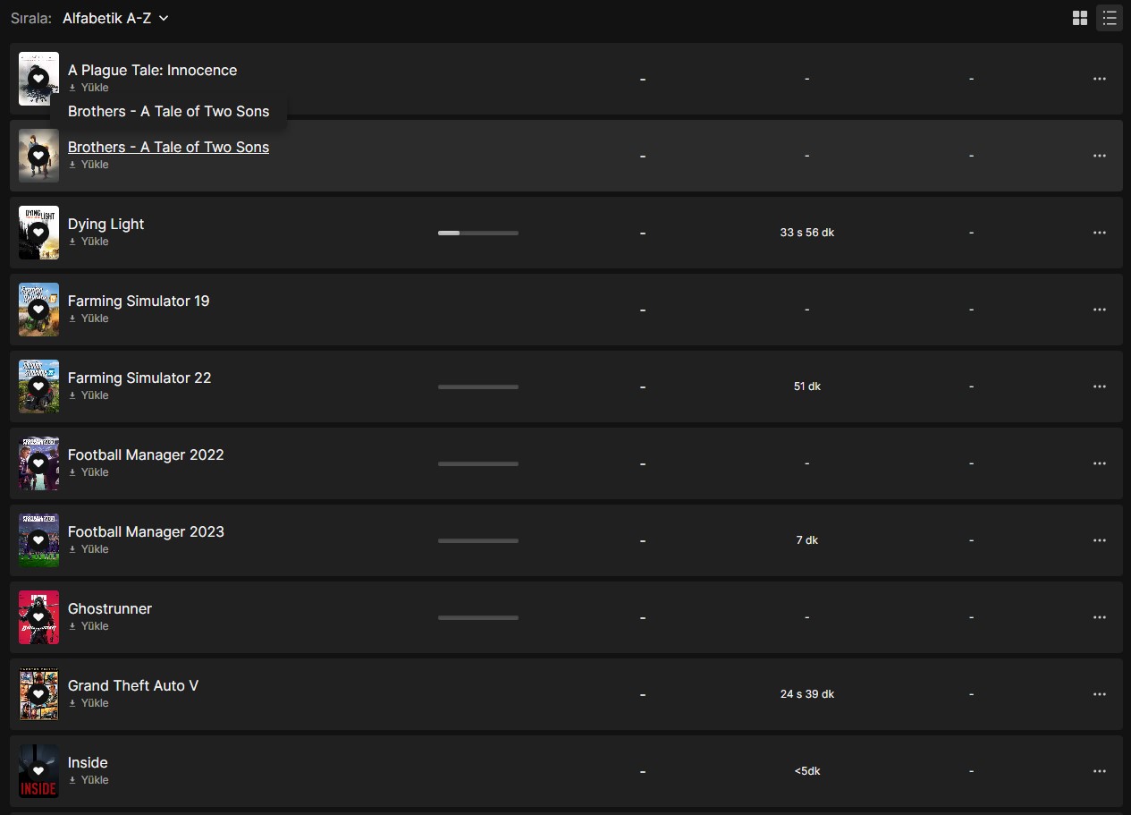The image size is (1131, 815).
Task: Click Dying Light achievements progress bar
Action: (478, 233)
